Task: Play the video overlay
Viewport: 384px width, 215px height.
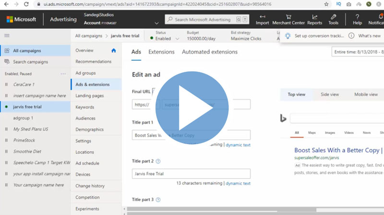Action: click(x=192, y=108)
